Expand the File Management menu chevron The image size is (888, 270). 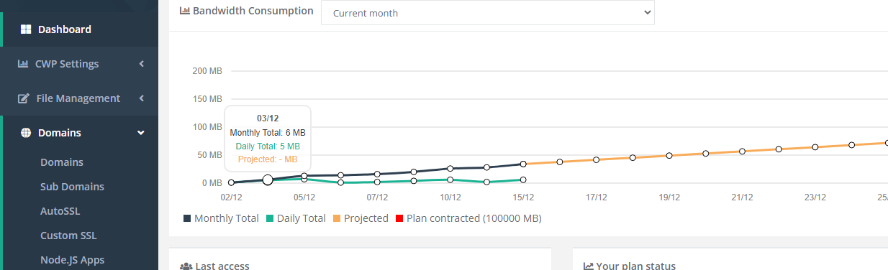pyautogui.click(x=142, y=98)
